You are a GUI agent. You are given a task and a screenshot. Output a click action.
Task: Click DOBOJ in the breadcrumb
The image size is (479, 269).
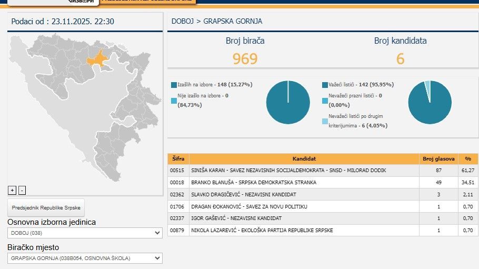(x=182, y=22)
